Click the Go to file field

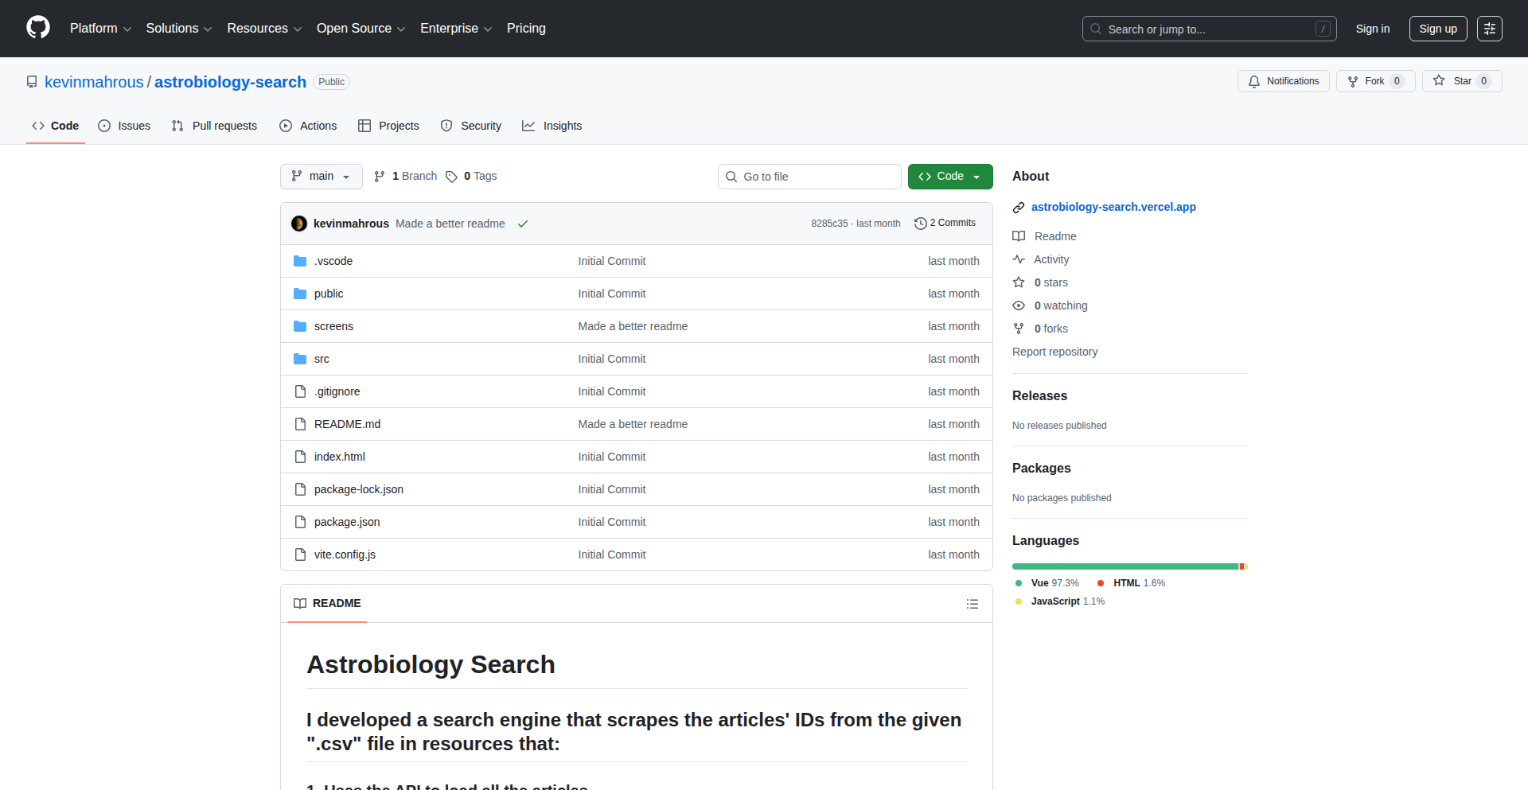click(x=809, y=176)
